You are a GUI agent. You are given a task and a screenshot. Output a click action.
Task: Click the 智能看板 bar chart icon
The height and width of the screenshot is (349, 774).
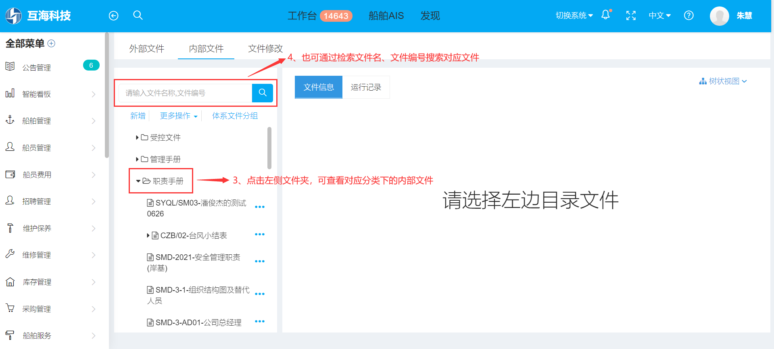[10, 93]
